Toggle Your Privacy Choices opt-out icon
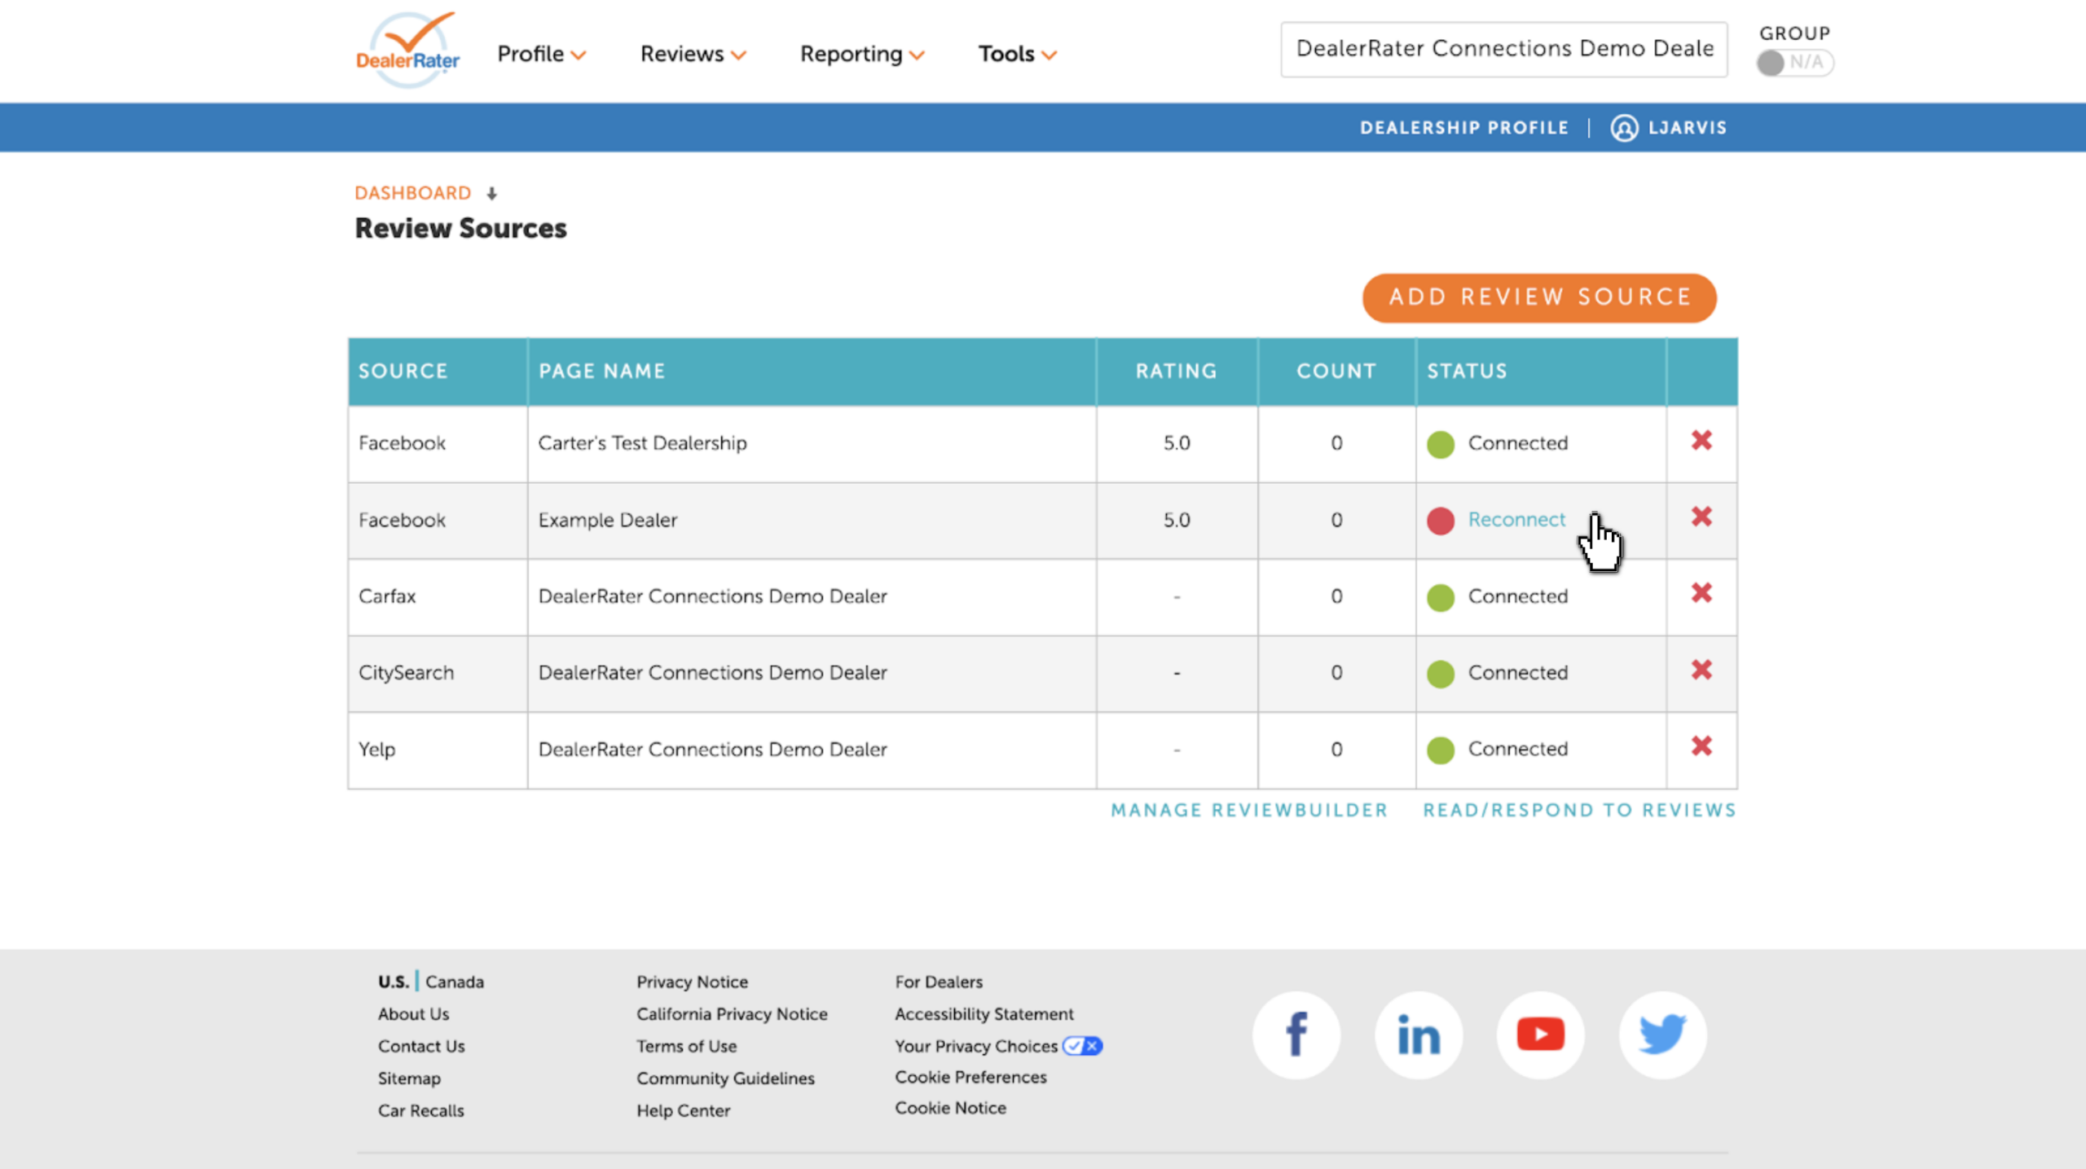Image resolution: width=2086 pixels, height=1169 pixels. tap(1082, 1046)
